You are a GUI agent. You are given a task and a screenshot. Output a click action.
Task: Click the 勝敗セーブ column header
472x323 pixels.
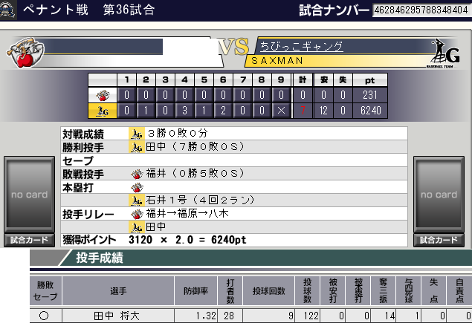tap(45, 291)
